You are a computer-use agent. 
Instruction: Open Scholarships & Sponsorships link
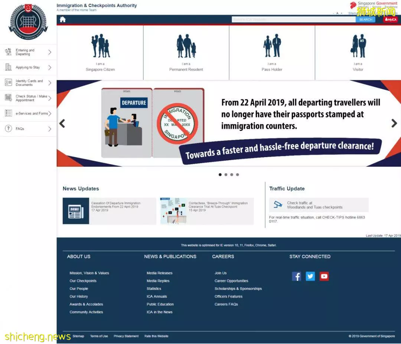pyautogui.click(x=238, y=289)
